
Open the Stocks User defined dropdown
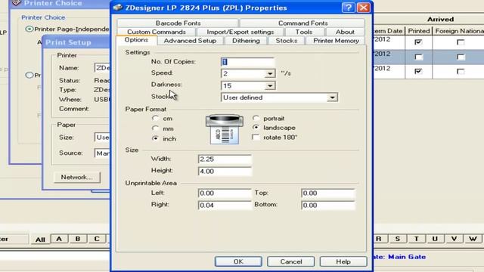tap(332, 97)
